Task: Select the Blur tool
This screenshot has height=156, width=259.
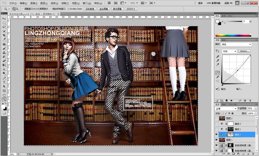Action: [4, 69]
